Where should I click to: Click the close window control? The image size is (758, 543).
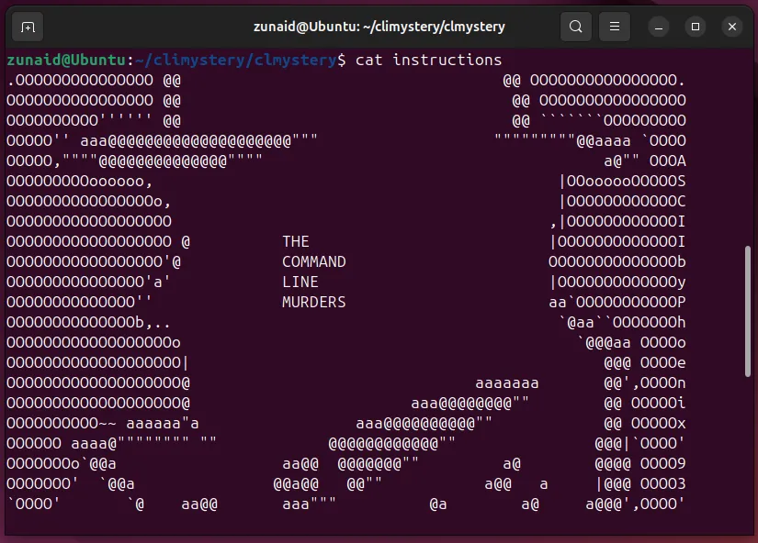731,27
